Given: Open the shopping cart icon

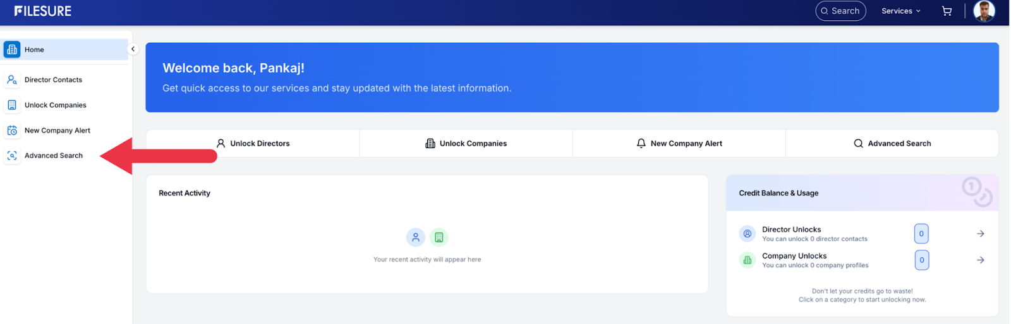Looking at the screenshot, I should 947,11.
